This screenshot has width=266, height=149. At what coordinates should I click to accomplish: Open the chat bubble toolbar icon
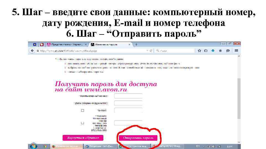tap(228, 50)
